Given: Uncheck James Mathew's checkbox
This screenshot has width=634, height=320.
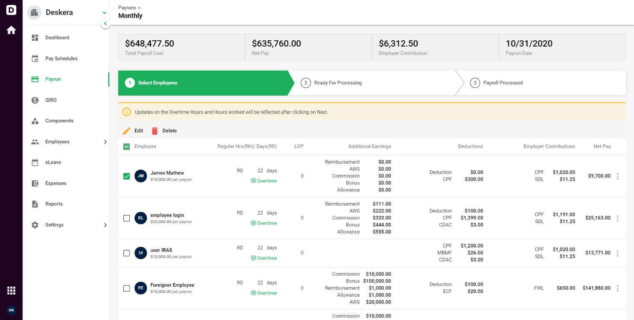Looking at the screenshot, I should pyautogui.click(x=127, y=176).
